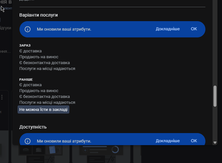Image resolution: width=222 pixels, height=163 pixels.
Task: Select the highlighted 'Не можна їсти в закладі'
Action: pos(44,110)
